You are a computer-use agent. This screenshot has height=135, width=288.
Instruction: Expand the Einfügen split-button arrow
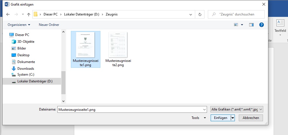click(233, 118)
